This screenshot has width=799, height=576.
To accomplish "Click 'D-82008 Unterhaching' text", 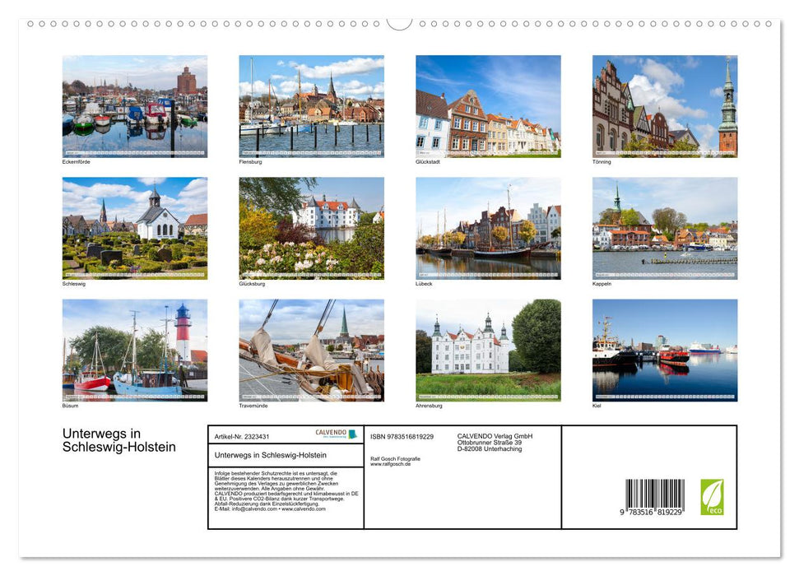I will (489, 449).
